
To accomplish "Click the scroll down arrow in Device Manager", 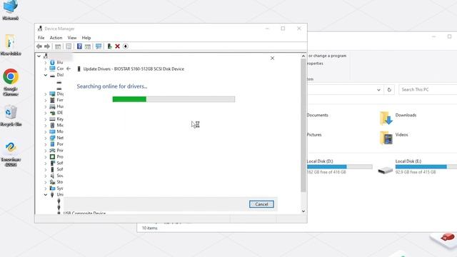I will [x=303, y=211].
